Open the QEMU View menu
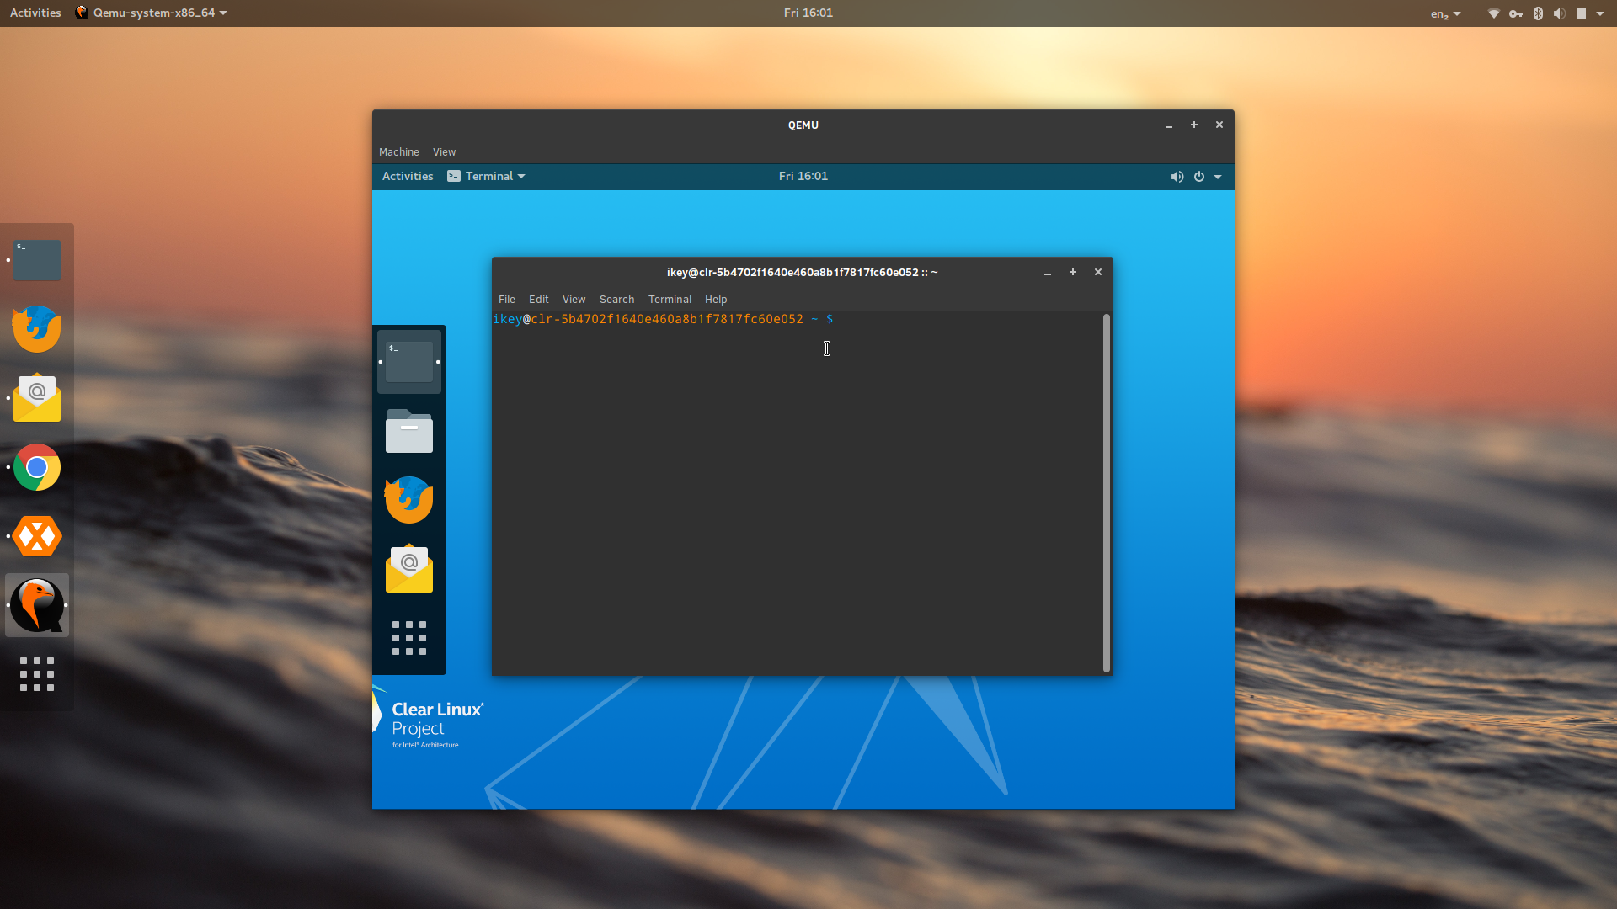This screenshot has height=909, width=1617. click(x=444, y=152)
